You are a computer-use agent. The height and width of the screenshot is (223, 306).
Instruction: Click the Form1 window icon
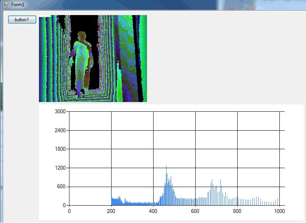pos(6,4)
